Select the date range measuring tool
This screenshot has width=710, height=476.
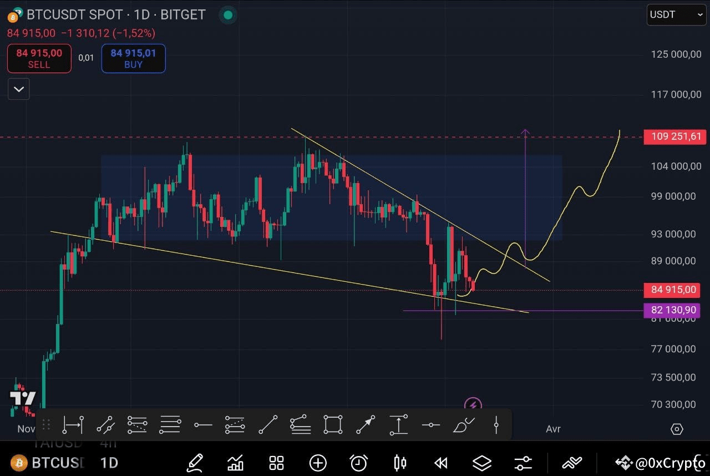coord(73,425)
